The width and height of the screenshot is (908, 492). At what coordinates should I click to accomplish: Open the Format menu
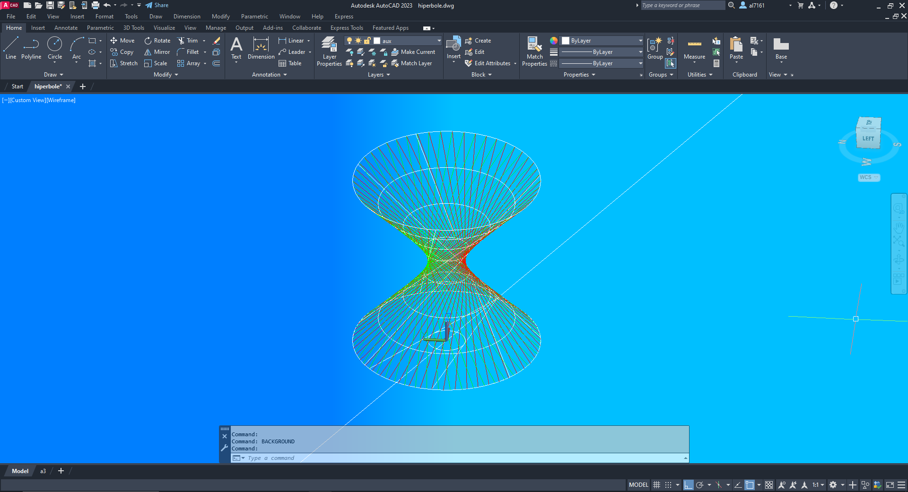[105, 17]
